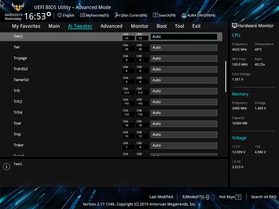Viewport: 279px width, 209px height.
Task: Toggle AURA ON/OFF(F4)
Action: click(x=198, y=15)
